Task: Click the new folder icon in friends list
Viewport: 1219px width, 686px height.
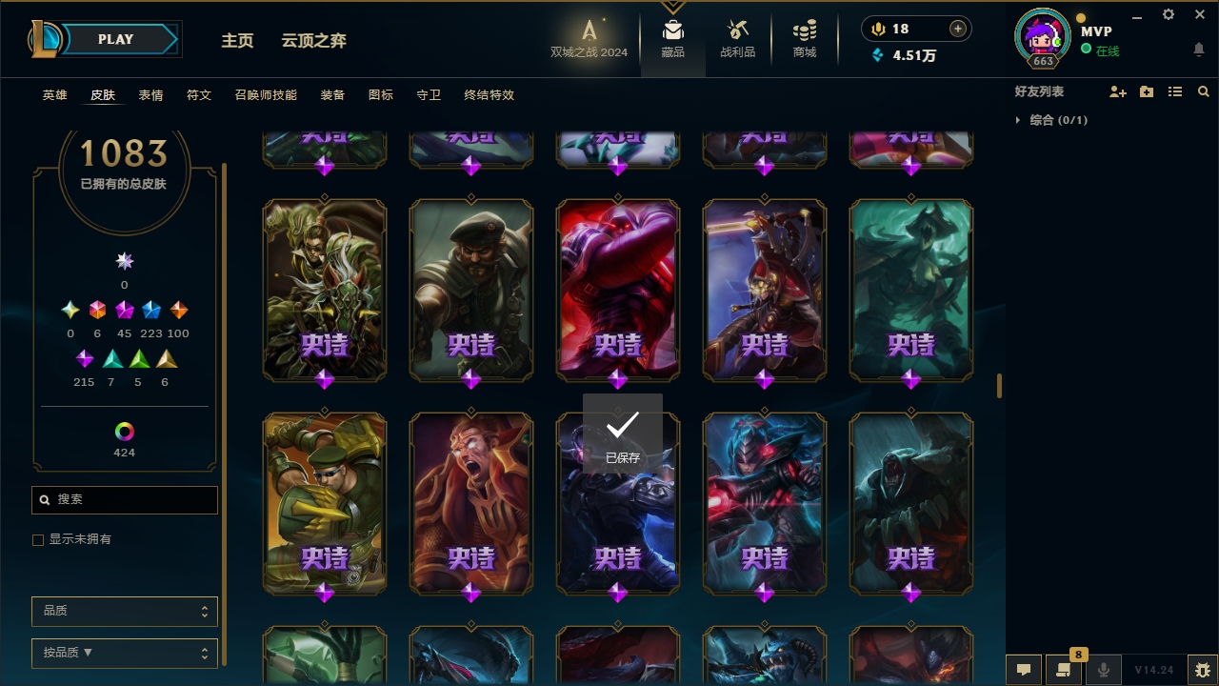Action: click(x=1147, y=91)
